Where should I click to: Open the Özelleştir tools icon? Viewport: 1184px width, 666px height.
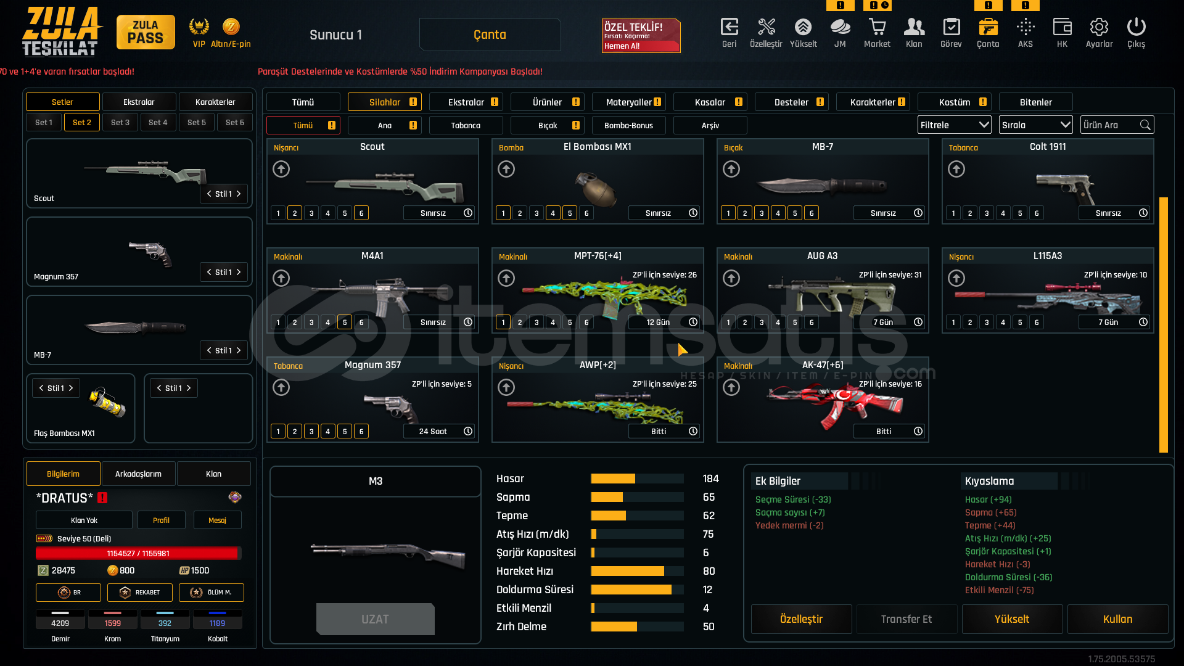(766, 27)
